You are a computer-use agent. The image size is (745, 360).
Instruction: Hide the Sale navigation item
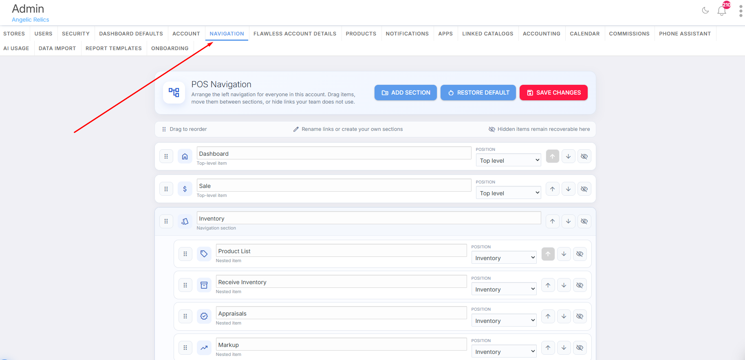pos(584,189)
